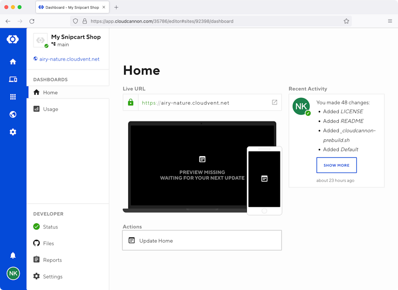398x290 pixels.
Task: Select the Dashboard - My Snipcart Shop tab
Action: coord(73,8)
